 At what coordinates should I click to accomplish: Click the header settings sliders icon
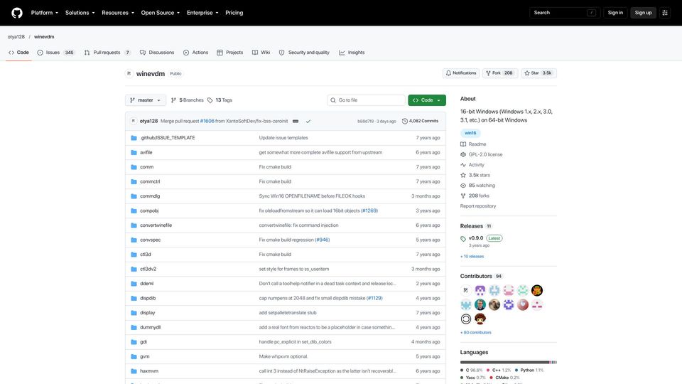665,13
